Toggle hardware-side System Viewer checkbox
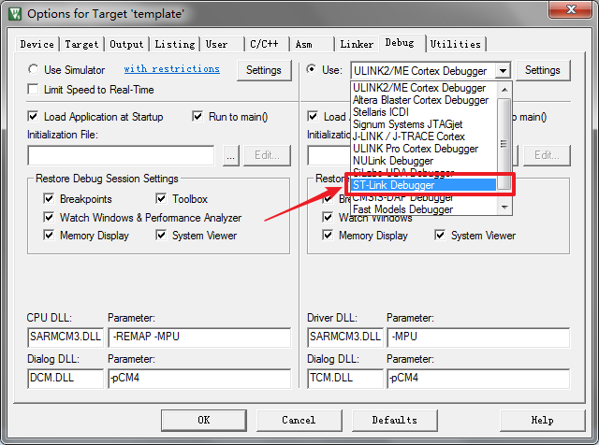The image size is (599, 445). coord(440,235)
